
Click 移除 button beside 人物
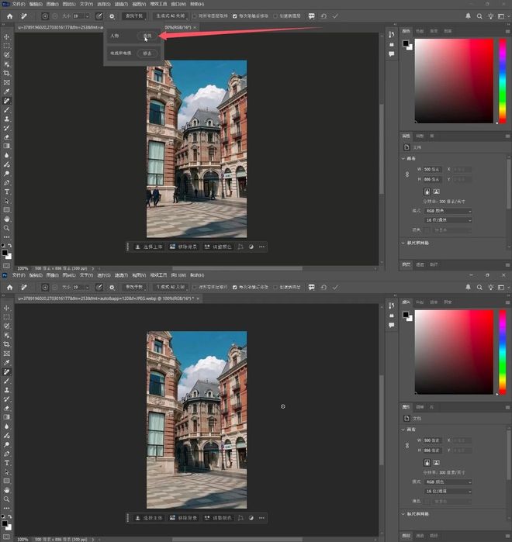click(x=147, y=36)
